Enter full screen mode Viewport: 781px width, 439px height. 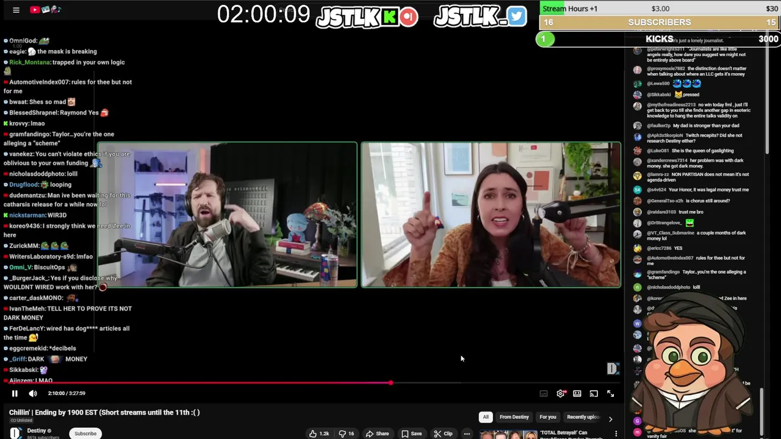point(610,394)
